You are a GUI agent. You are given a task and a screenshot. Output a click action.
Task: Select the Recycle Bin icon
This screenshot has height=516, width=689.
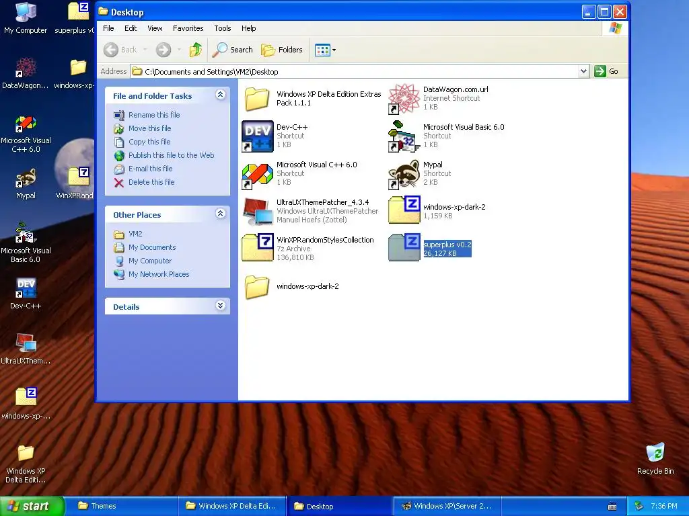[655, 458]
